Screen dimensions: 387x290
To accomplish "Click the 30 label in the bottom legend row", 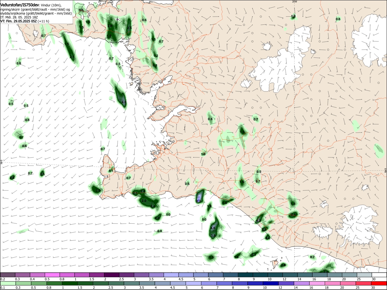I will (373, 288).
